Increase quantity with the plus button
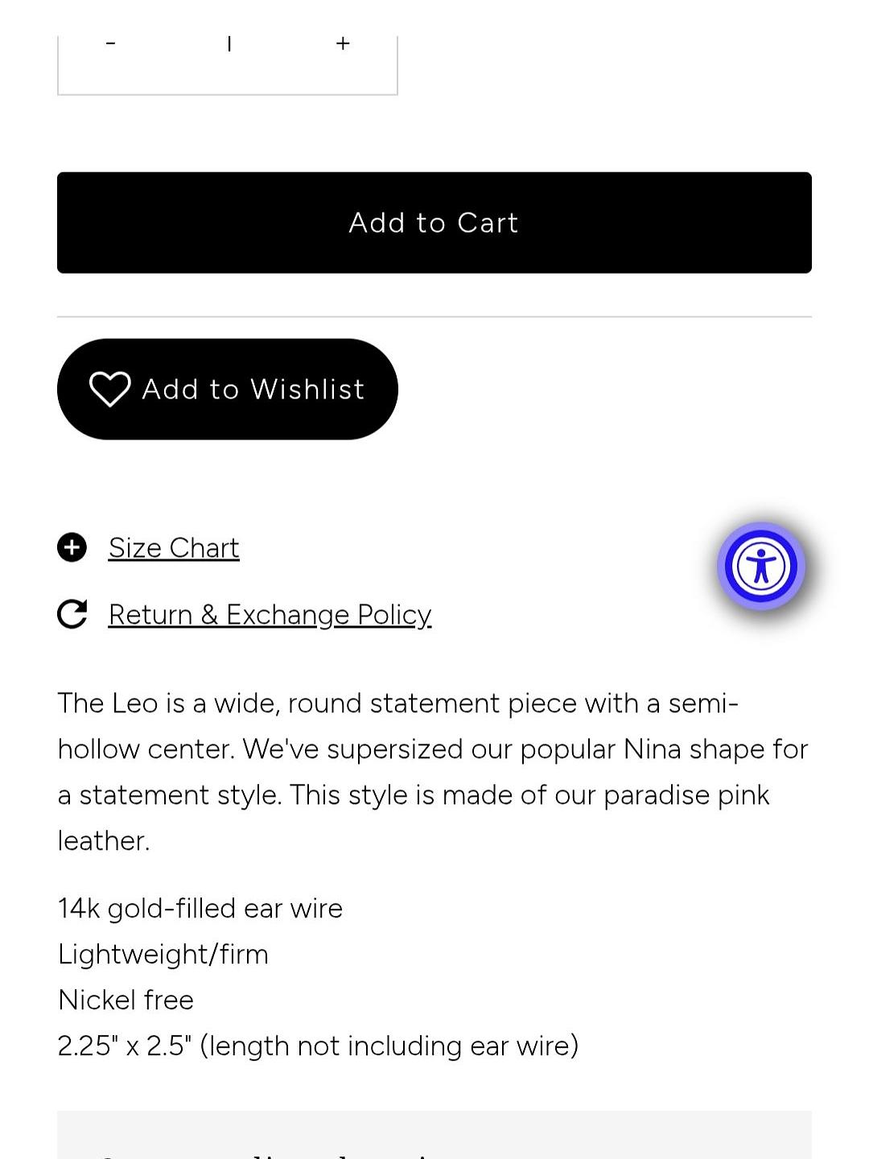The width and height of the screenshot is (869, 1159). click(343, 44)
